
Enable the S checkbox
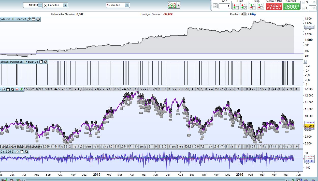[x=303, y=3]
